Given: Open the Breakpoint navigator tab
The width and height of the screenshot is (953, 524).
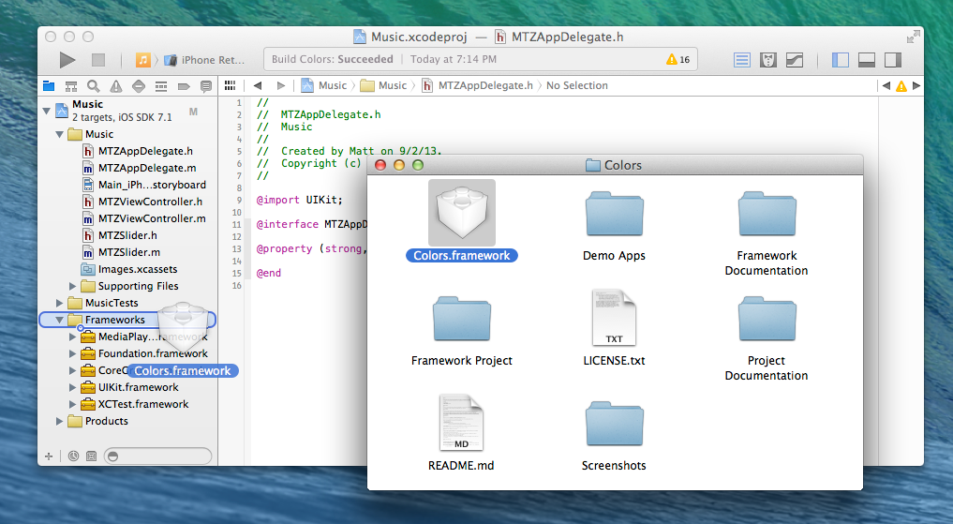Looking at the screenshot, I should click(x=184, y=85).
